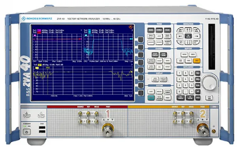Hit the AREA SELECT key
Viewport: 237px width, 149px height.
point(155,79)
